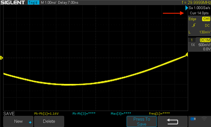Click the Delay:7.00ns readout
211x127 pixels.
pyautogui.click(x=68, y=2)
